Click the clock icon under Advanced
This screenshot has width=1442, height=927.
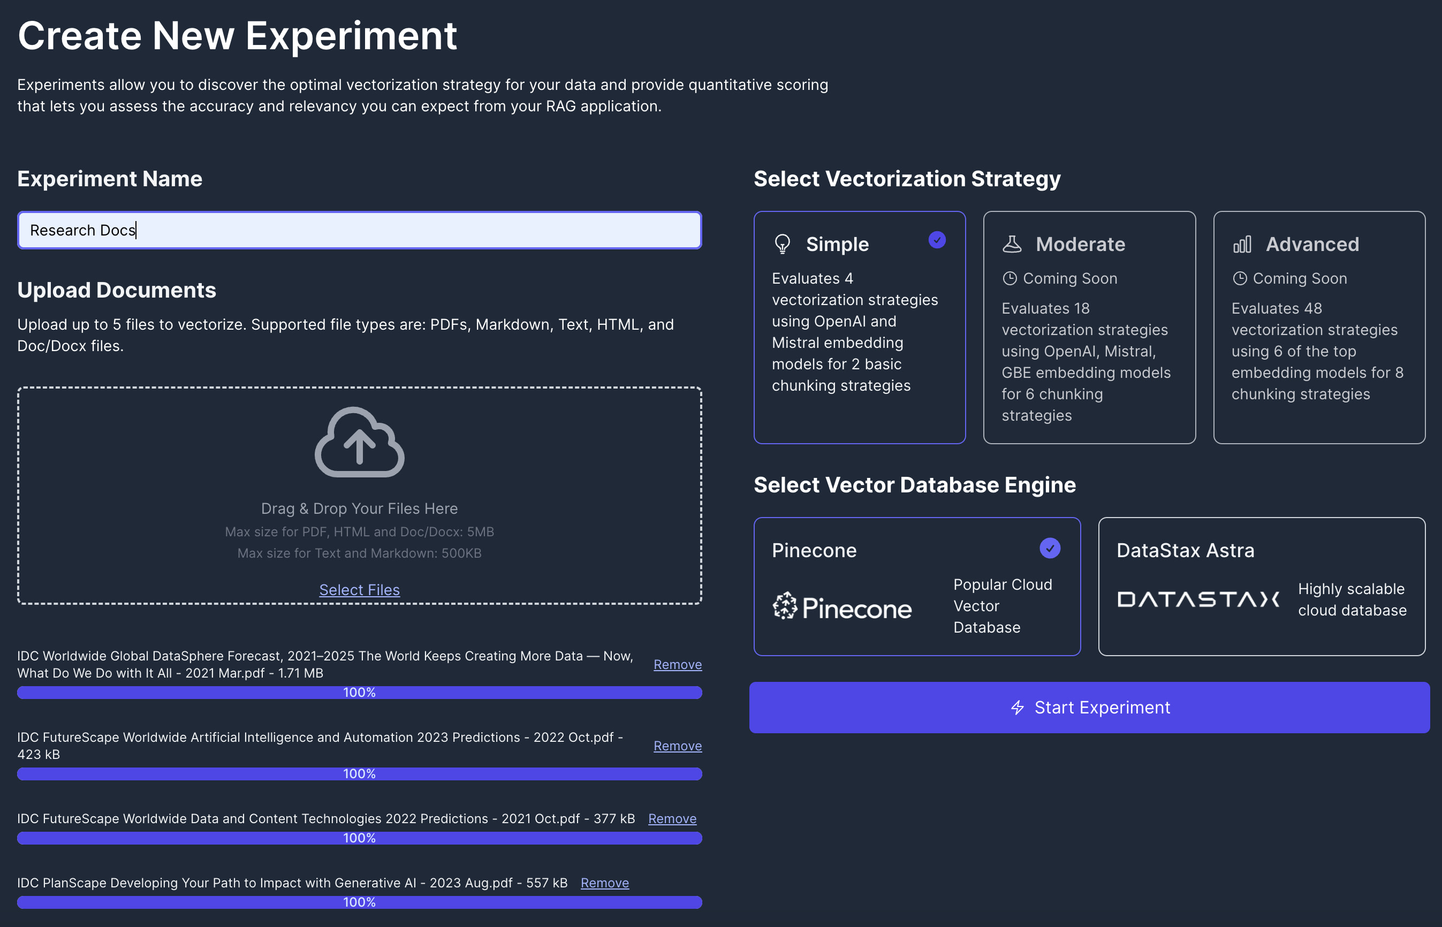[x=1239, y=279]
